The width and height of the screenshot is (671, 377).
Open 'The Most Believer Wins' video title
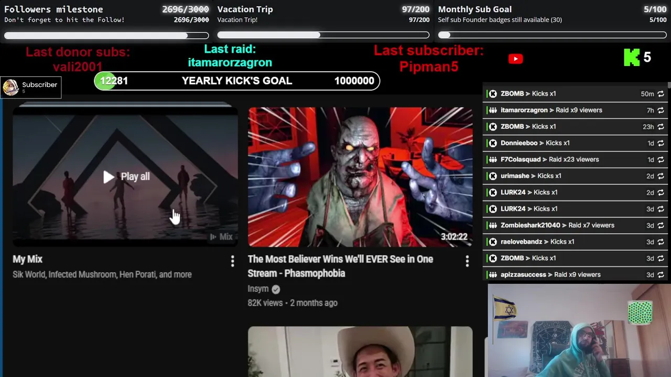(x=340, y=266)
